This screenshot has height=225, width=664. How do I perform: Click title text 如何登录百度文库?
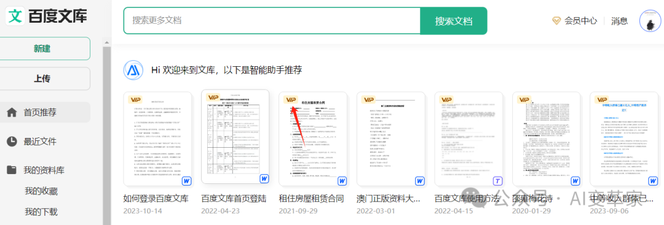156,199
